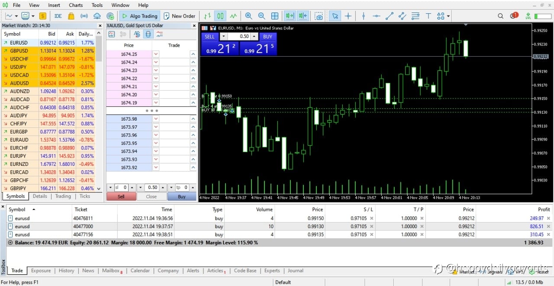Open the objects shapes dropdown arrow
The height and width of the screenshot is (286, 554).
[x=448, y=16]
